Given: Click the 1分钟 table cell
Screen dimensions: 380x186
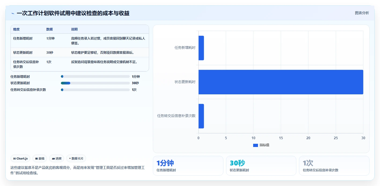Looking at the screenshot, I should coord(50,38).
